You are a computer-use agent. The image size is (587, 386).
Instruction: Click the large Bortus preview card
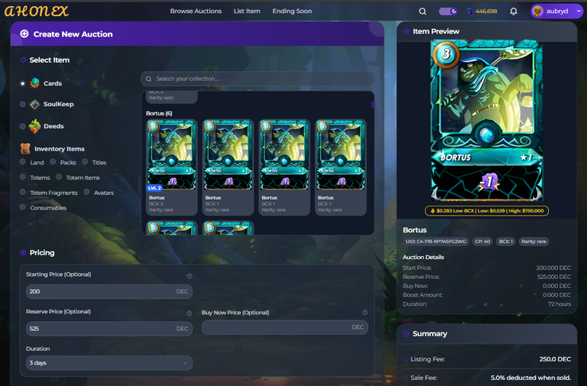click(487, 121)
